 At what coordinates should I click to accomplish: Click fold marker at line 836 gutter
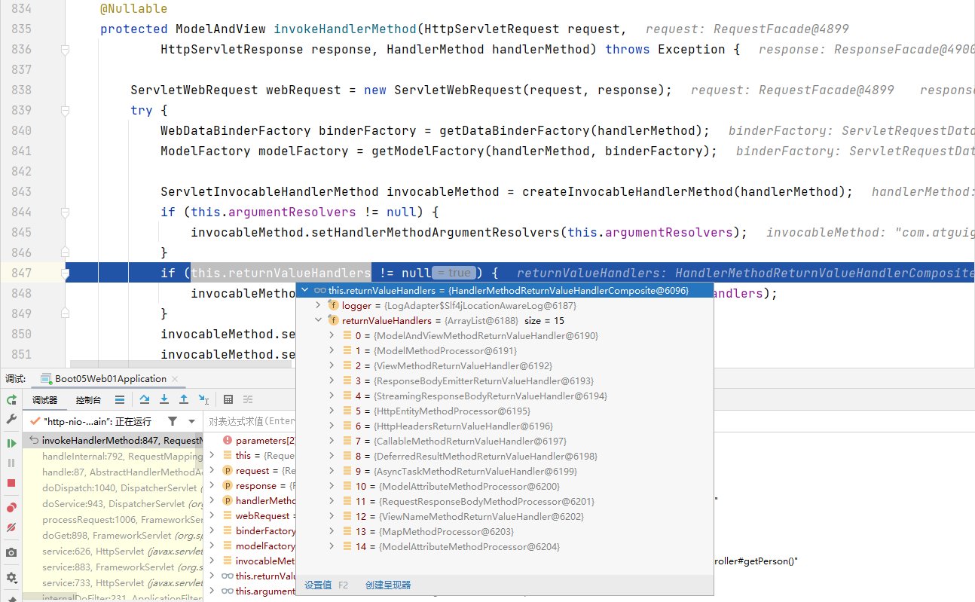[66, 50]
